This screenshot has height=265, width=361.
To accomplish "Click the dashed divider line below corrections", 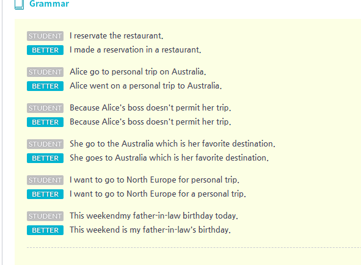I will click(194, 248).
